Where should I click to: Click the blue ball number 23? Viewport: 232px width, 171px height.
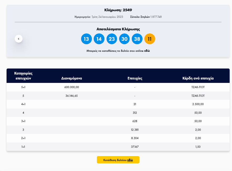tap(112, 39)
